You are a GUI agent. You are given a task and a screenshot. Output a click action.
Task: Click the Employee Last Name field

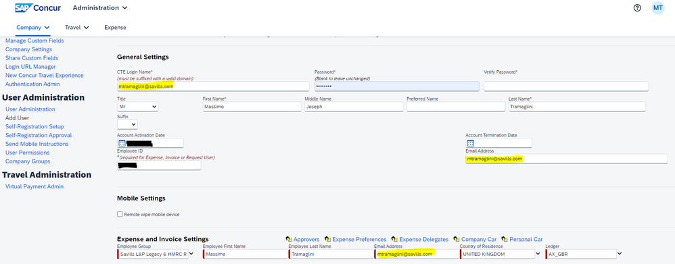tap(331, 254)
